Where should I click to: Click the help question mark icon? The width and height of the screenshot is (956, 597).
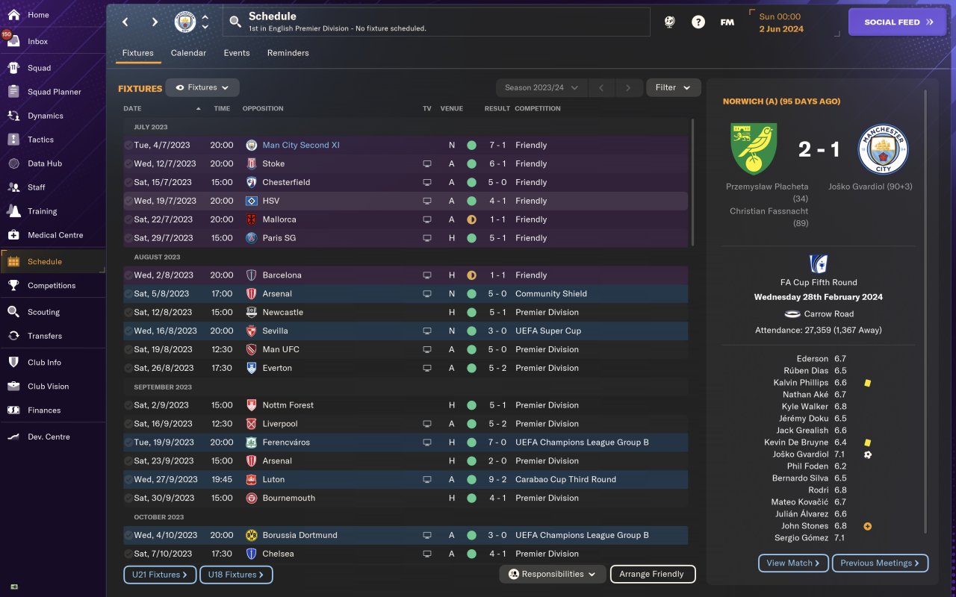[x=698, y=22]
